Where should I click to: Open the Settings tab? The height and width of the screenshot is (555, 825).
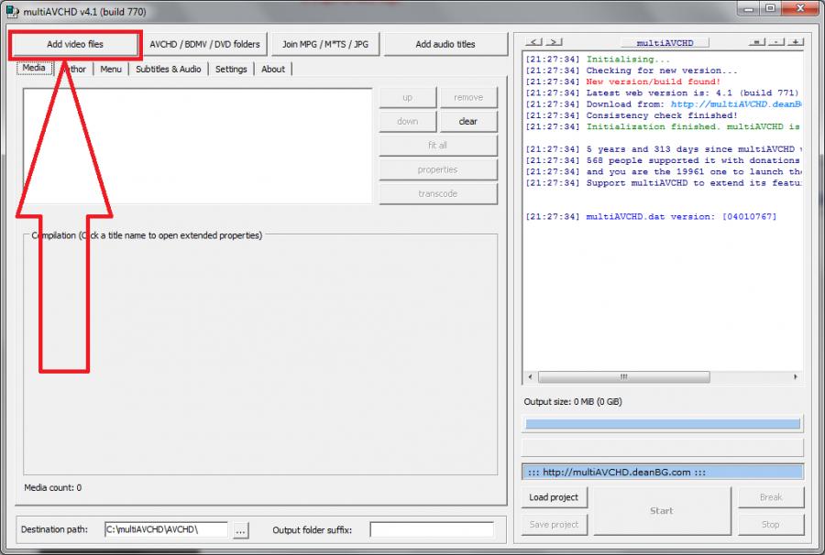[231, 69]
